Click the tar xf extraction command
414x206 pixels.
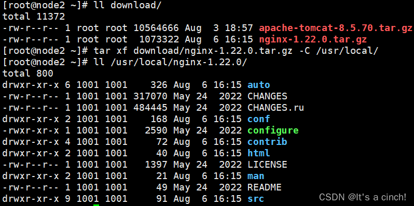click(x=236, y=51)
